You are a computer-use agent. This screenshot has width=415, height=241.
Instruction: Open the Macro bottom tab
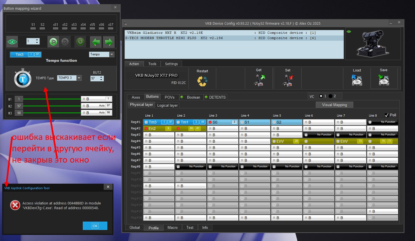pyautogui.click(x=173, y=227)
